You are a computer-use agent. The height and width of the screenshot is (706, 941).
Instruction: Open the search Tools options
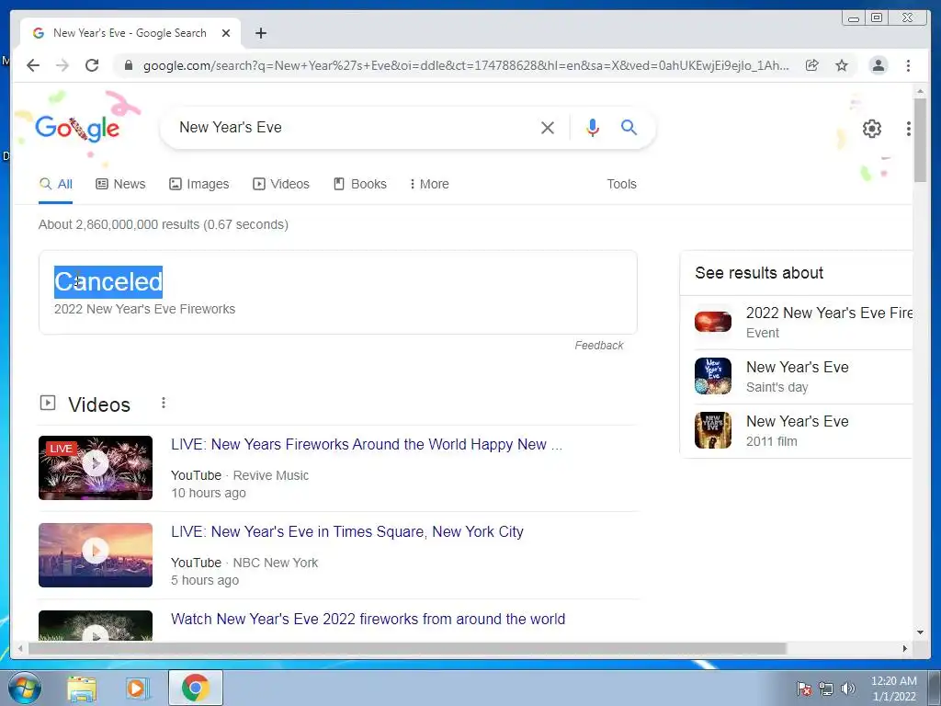(621, 184)
